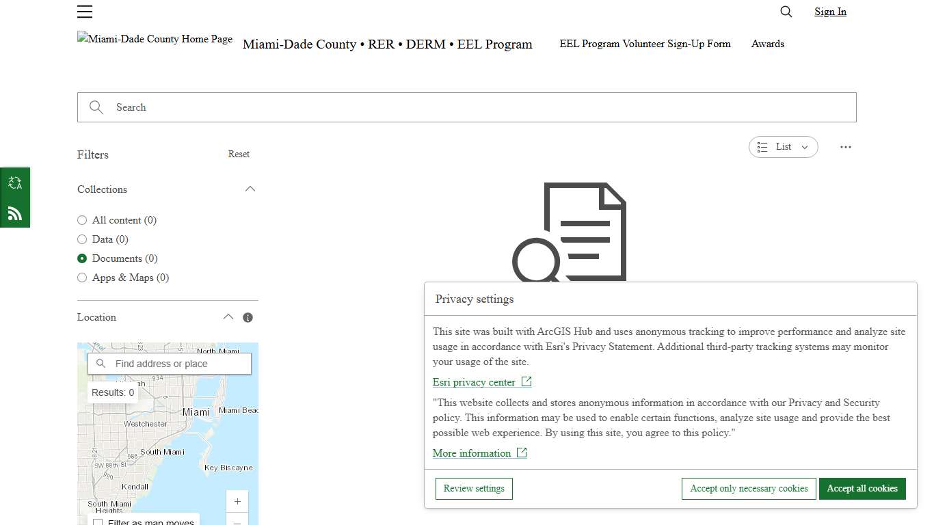Viewport: 934px width, 525px height.
Task: Open the language translate side icon
Action: click(15, 183)
